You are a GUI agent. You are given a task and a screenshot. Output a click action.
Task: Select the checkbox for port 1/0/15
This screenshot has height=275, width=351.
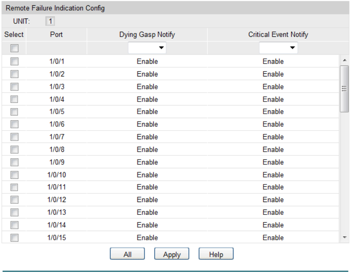[x=14, y=238]
